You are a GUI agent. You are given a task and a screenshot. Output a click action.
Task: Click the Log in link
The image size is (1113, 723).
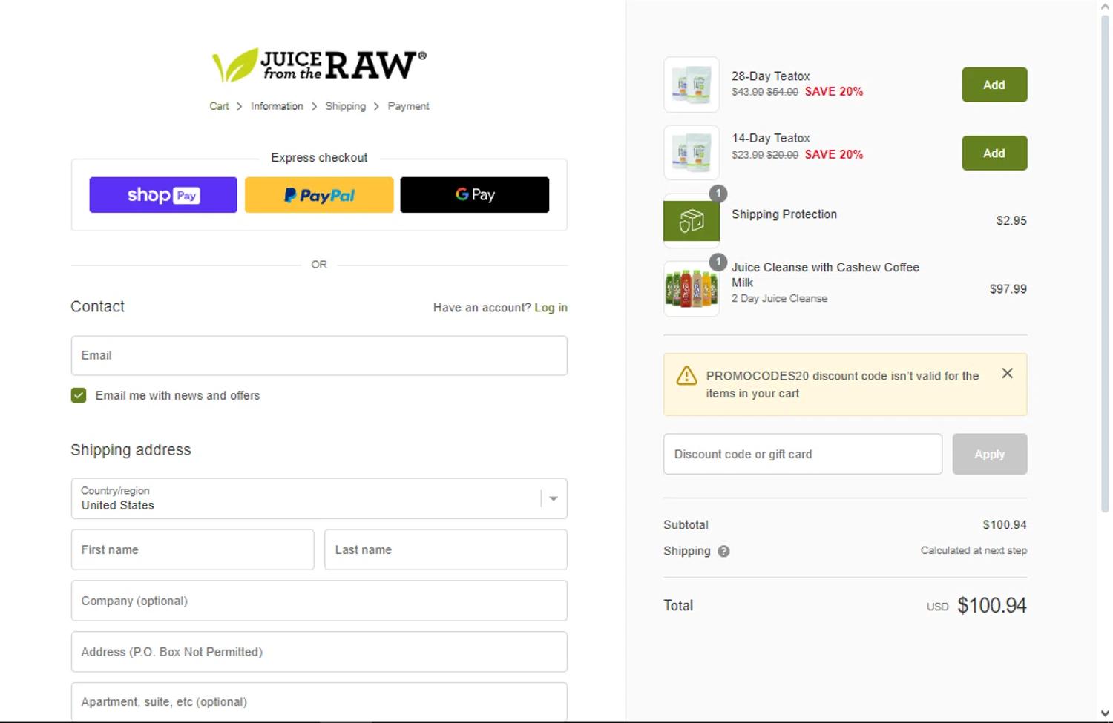551,308
